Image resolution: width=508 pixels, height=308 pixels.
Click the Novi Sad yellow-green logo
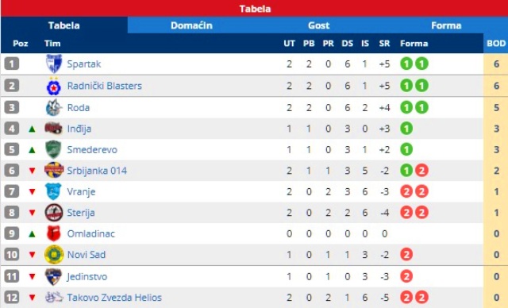[54, 255]
